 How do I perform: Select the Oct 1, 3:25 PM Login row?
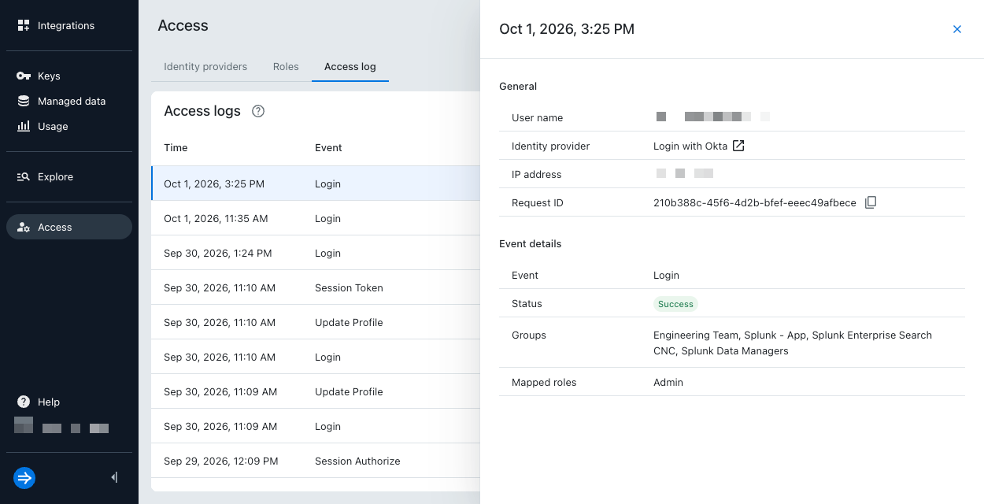[316, 183]
